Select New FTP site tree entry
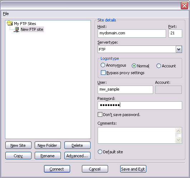Viewport: 190px width, 178px height. tap(32, 29)
